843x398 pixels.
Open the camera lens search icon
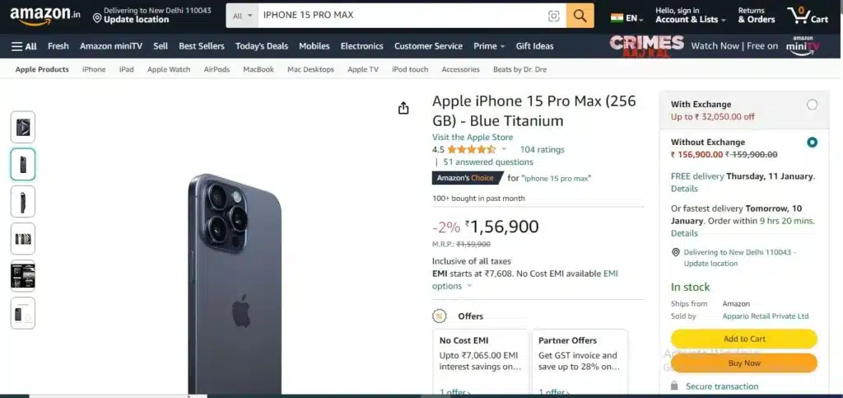pos(554,16)
